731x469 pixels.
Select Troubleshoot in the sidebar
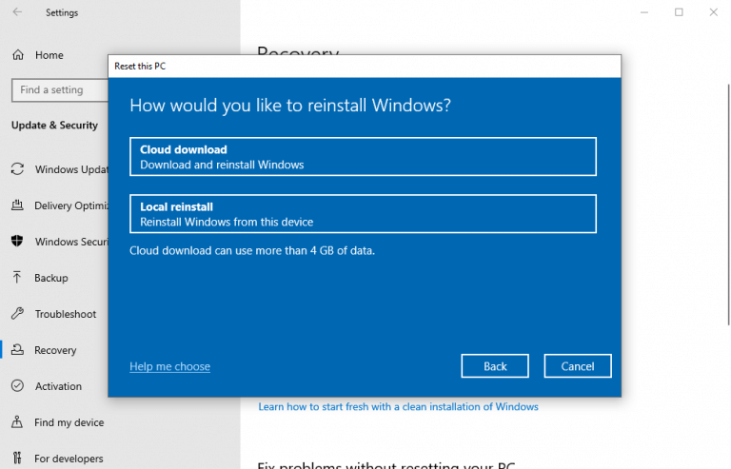tap(66, 314)
